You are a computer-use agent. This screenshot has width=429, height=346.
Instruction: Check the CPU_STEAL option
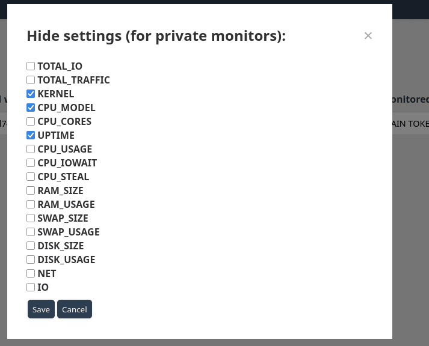click(31, 177)
